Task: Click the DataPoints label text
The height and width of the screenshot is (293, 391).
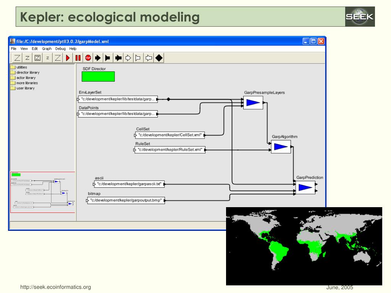Action: click(89, 108)
